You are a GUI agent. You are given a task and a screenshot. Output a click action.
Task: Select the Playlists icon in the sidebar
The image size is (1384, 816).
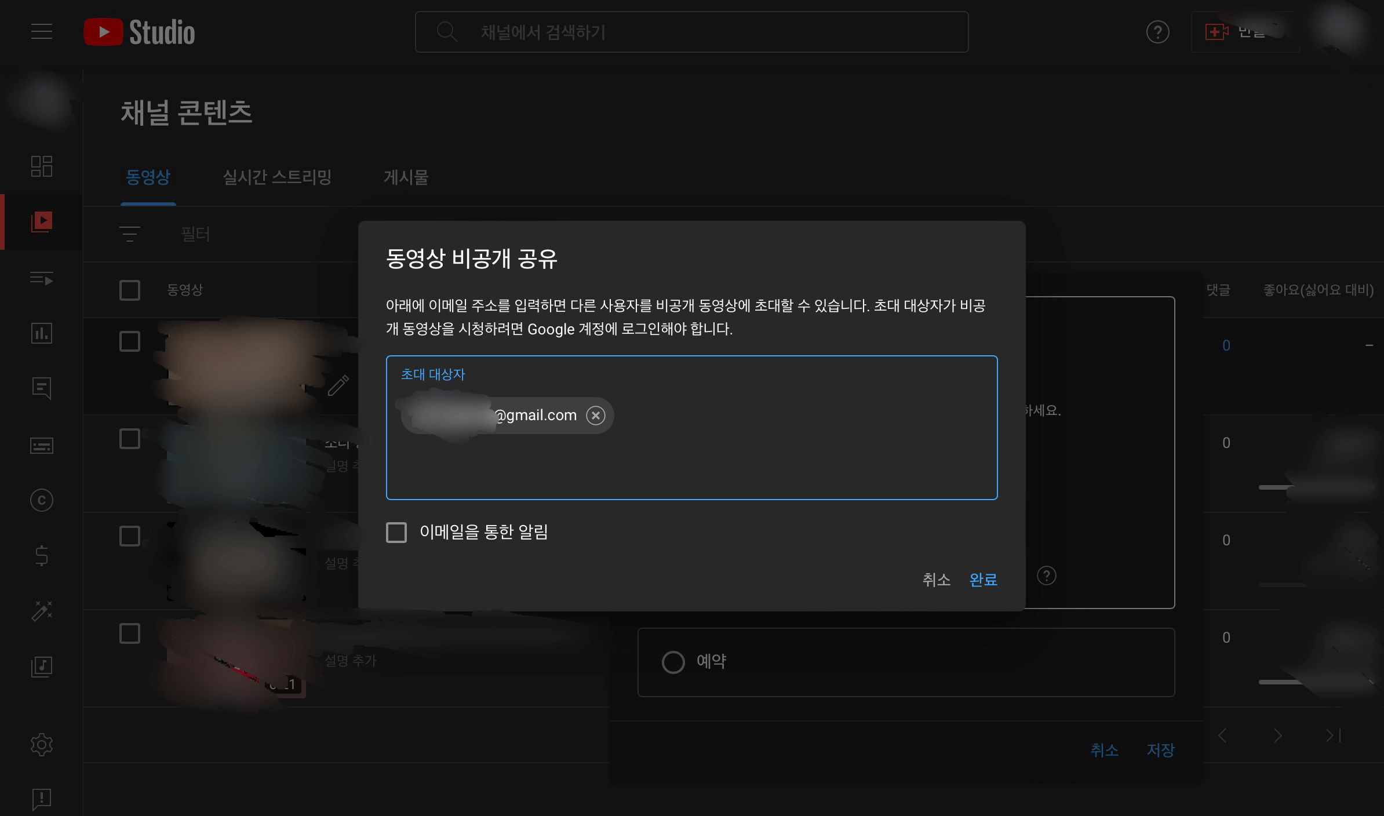(41, 279)
